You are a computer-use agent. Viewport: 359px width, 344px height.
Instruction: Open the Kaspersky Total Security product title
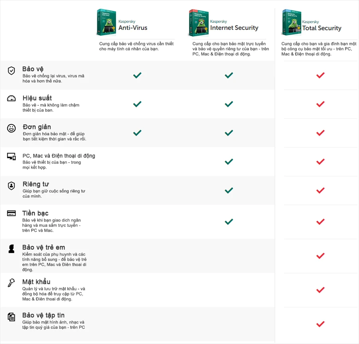click(x=322, y=28)
